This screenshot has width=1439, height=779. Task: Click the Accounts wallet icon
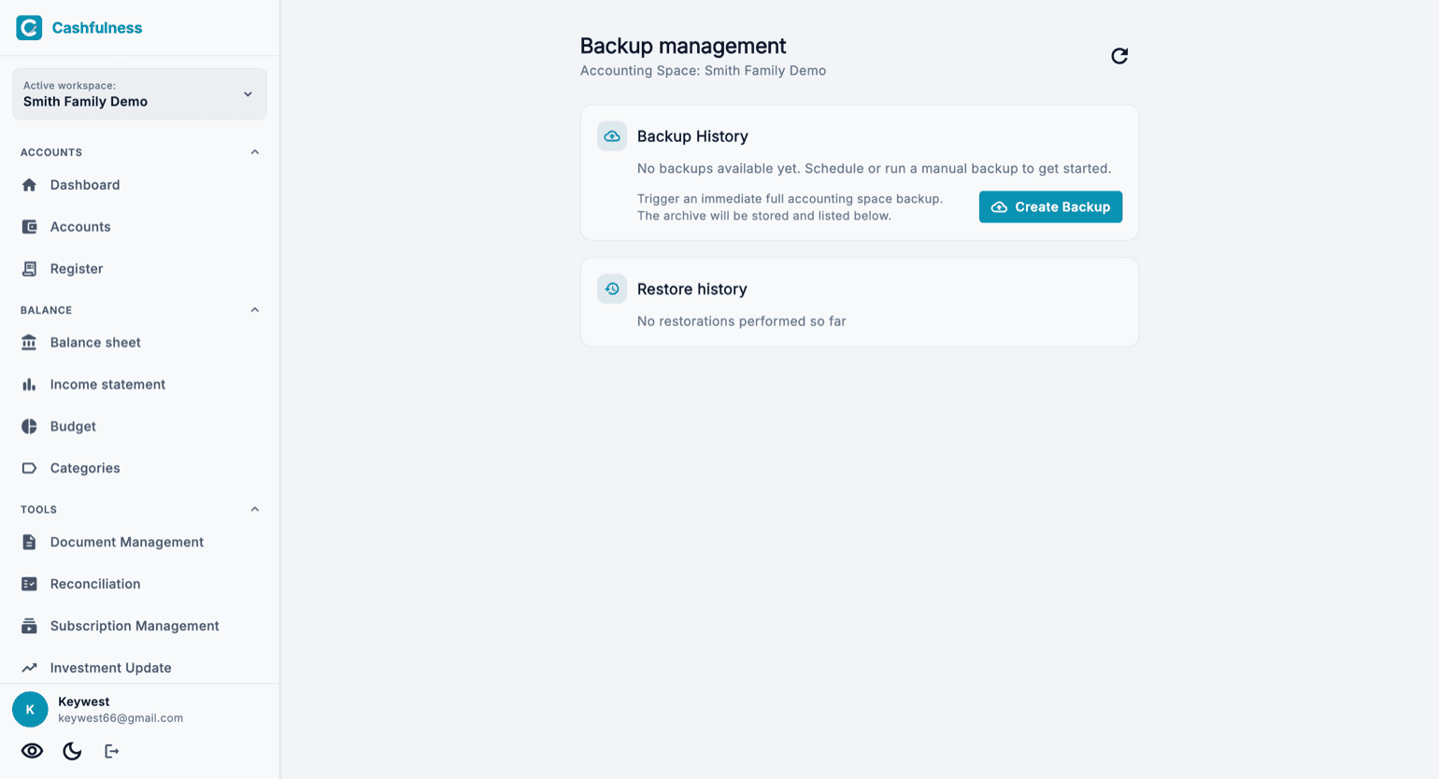(29, 227)
